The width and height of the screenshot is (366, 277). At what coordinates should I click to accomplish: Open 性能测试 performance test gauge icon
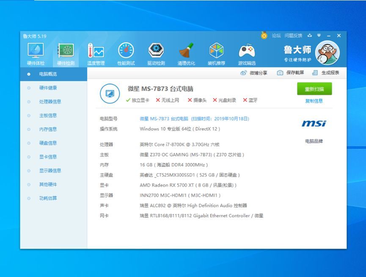click(126, 54)
